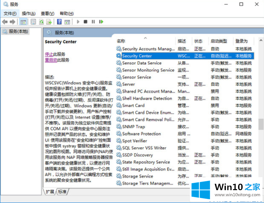Click the vertical scrollbar thumb
264x203 pixels.
[x=261, y=124]
